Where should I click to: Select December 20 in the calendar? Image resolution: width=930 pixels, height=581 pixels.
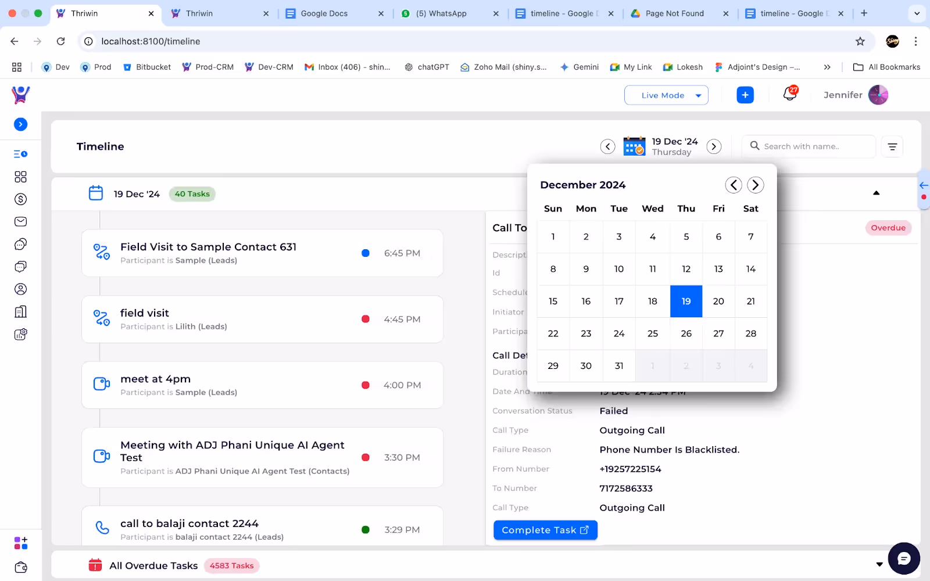pyautogui.click(x=718, y=301)
